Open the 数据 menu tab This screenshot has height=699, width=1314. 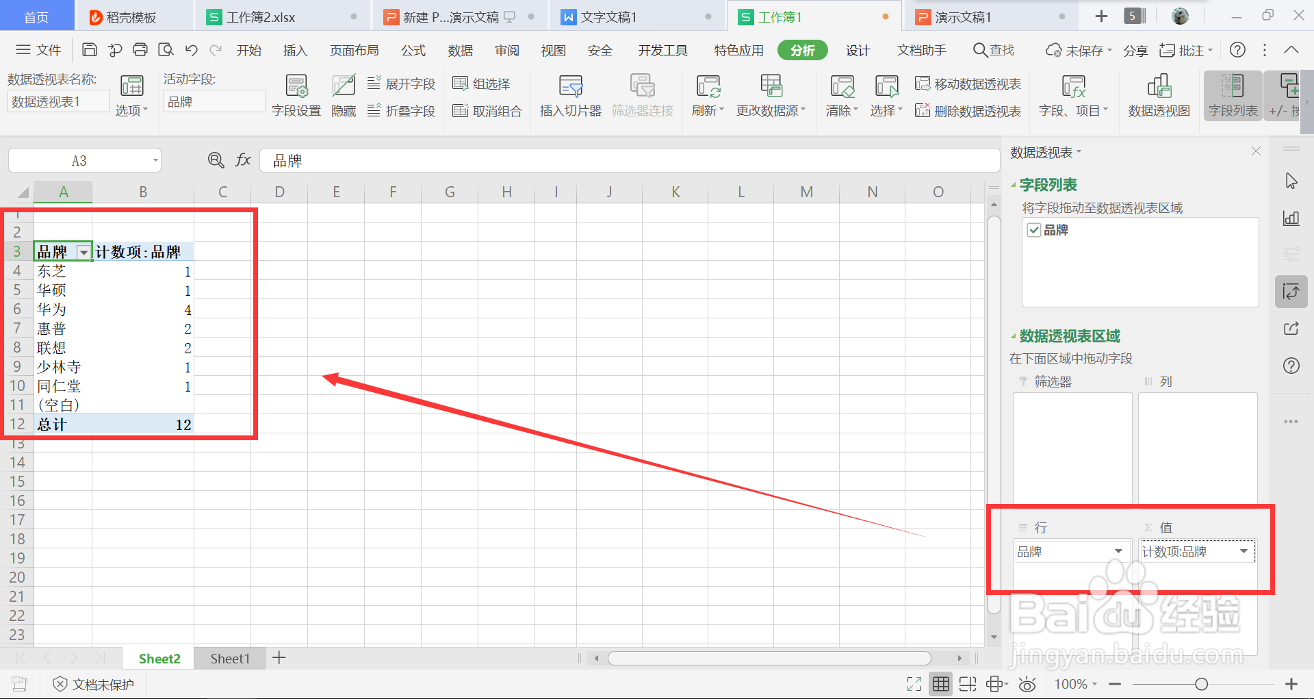(459, 49)
